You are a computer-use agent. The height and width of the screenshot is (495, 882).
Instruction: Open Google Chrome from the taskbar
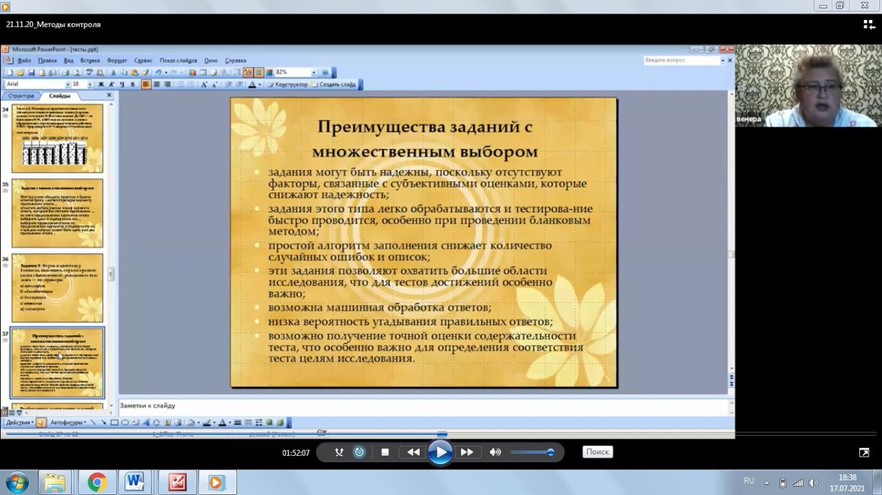96,483
